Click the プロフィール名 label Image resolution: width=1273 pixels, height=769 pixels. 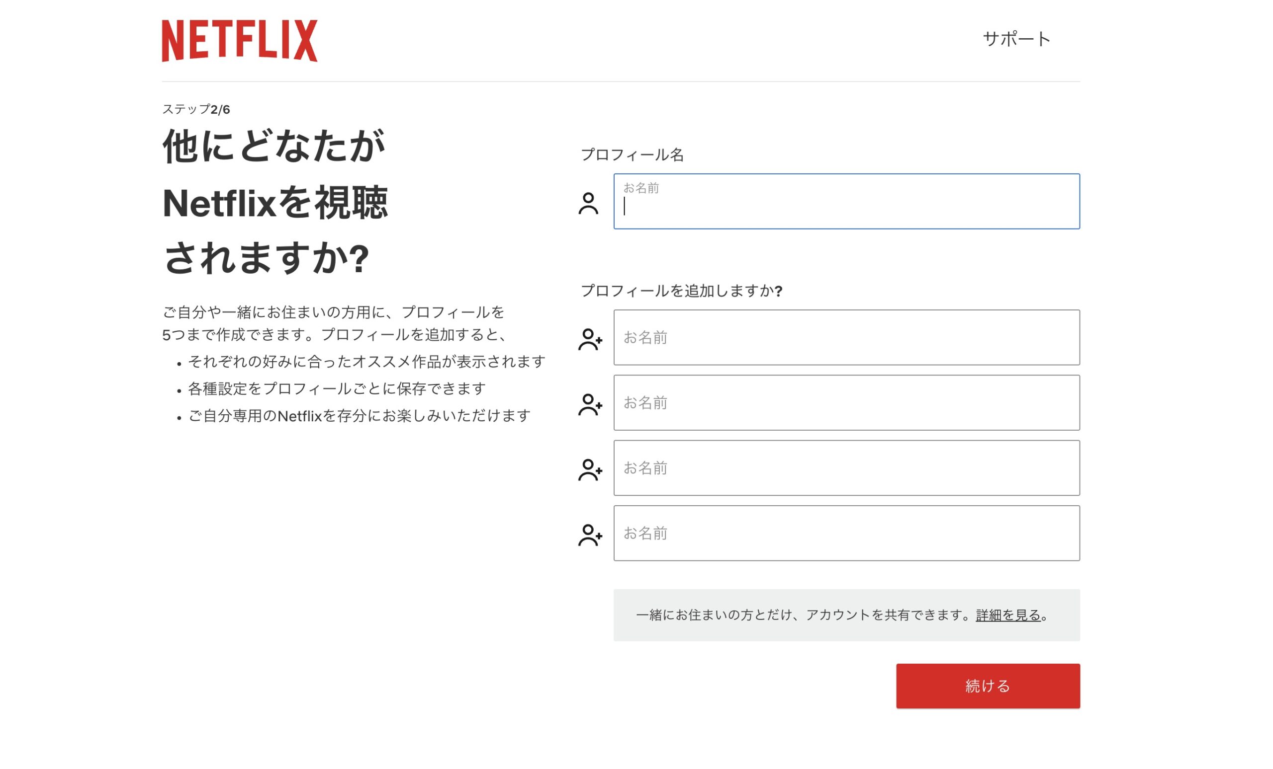633,155
